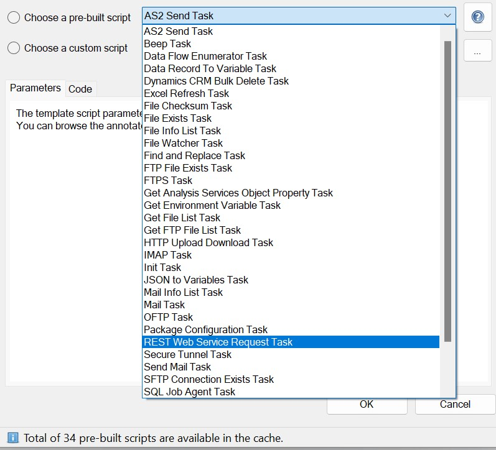Choose Get File List Task
496x450 pixels.
pos(291,218)
